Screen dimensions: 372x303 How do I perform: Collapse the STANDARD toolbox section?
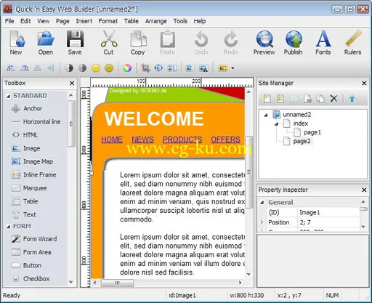coord(8,96)
